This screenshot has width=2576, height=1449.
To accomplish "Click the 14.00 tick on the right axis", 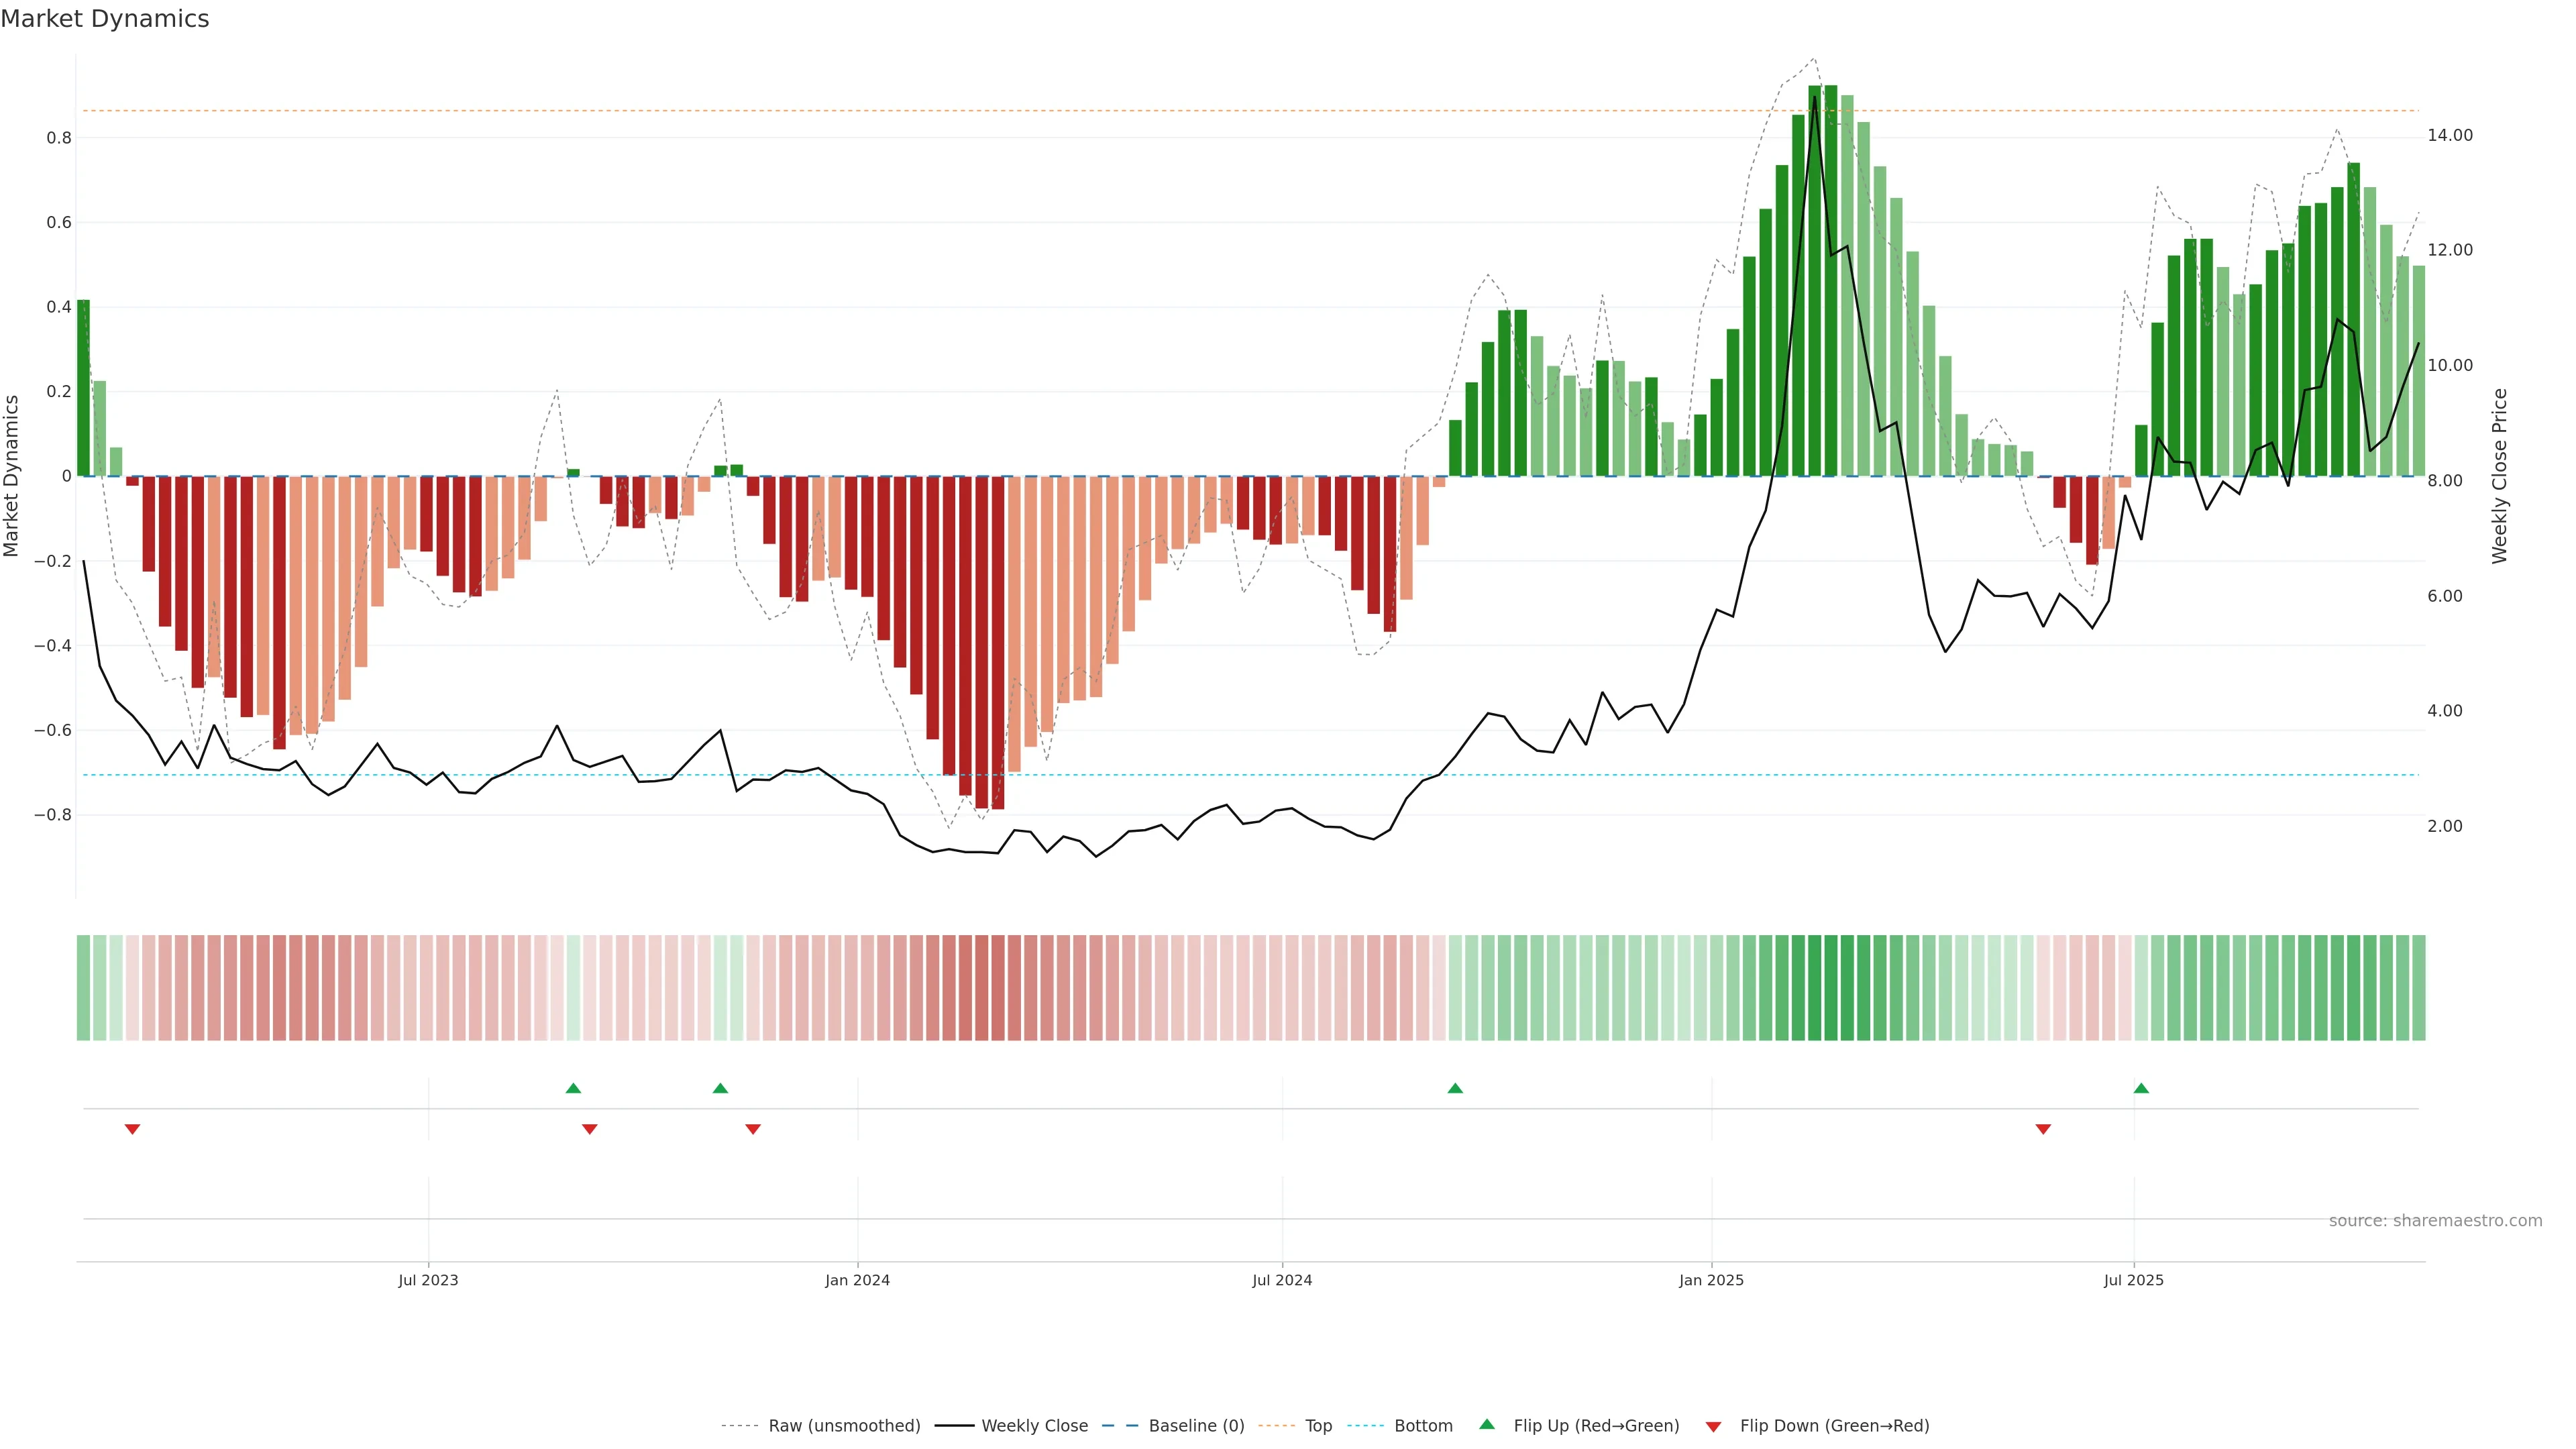I will click(2450, 135).
